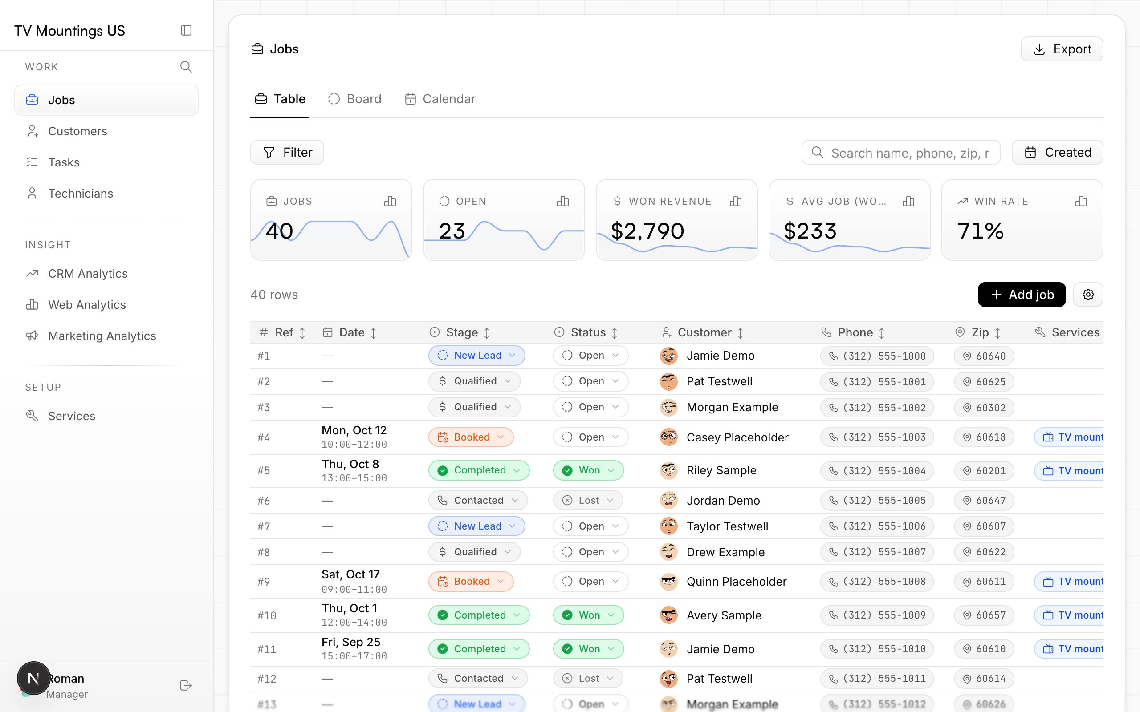Click the Created date button
The width and height of the screenshot is (1140, 712).
click(1058, 152)
